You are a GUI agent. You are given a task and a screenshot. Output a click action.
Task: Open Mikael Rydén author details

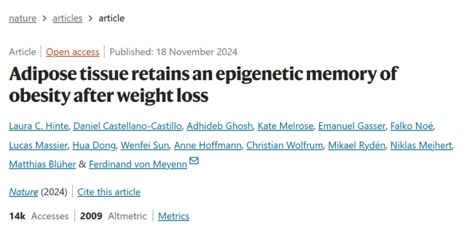357,145
